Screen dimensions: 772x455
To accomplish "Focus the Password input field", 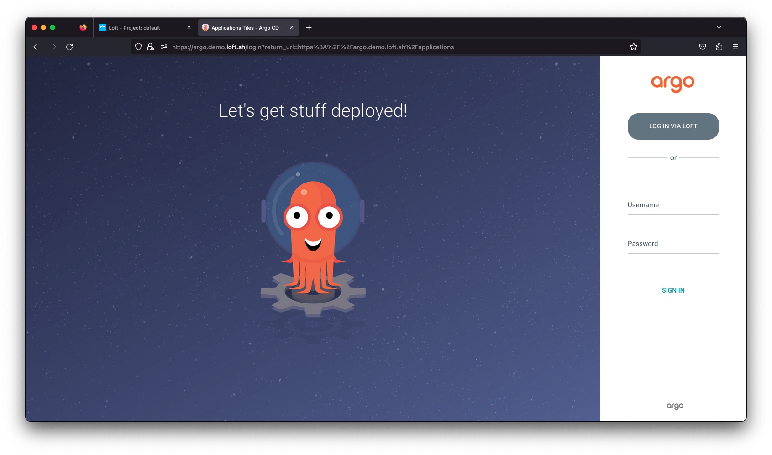I will pyautogui.click(x=673, y=244).
